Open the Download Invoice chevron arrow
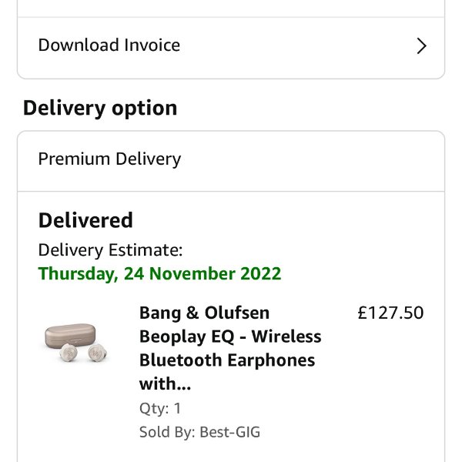The width and height of the screenshot is (462, 462). pos(421,46)
